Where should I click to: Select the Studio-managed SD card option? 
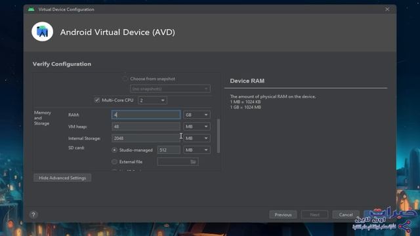(x=114, y=150)
